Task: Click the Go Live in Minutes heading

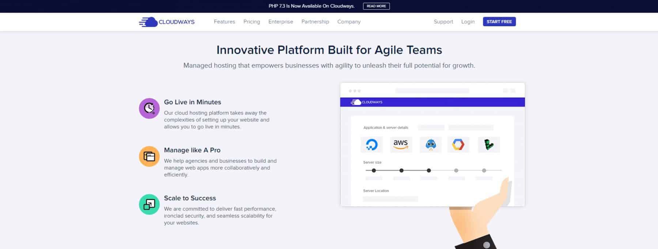Action: pos(193,102)
